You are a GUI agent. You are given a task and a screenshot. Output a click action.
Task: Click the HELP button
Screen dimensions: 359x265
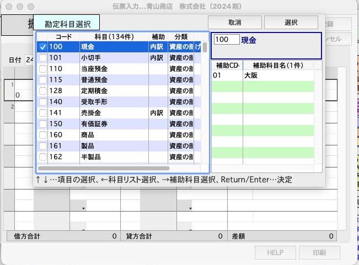[x=275, y=253]
